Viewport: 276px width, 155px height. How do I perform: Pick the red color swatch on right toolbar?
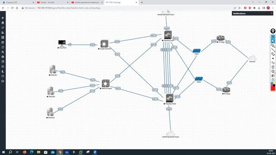(273, 88)
